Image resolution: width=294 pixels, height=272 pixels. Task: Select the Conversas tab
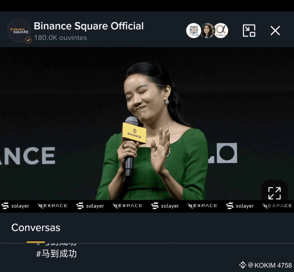tap(36, 228)
